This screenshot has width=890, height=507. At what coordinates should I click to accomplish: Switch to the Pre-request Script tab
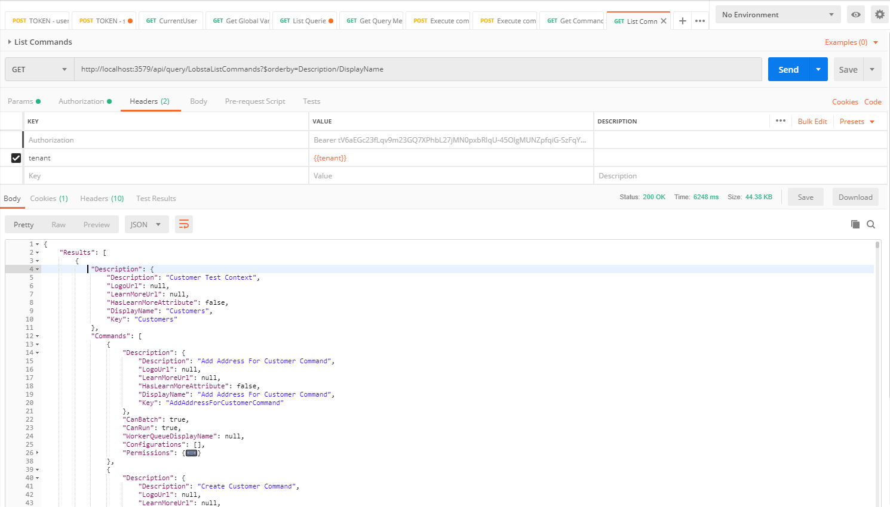coord(255,101)
